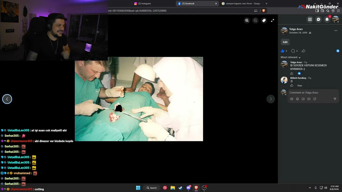Click the Comment as Tolga Aracı field
This screenshot has height=192, width=342.
pos(313,93)
